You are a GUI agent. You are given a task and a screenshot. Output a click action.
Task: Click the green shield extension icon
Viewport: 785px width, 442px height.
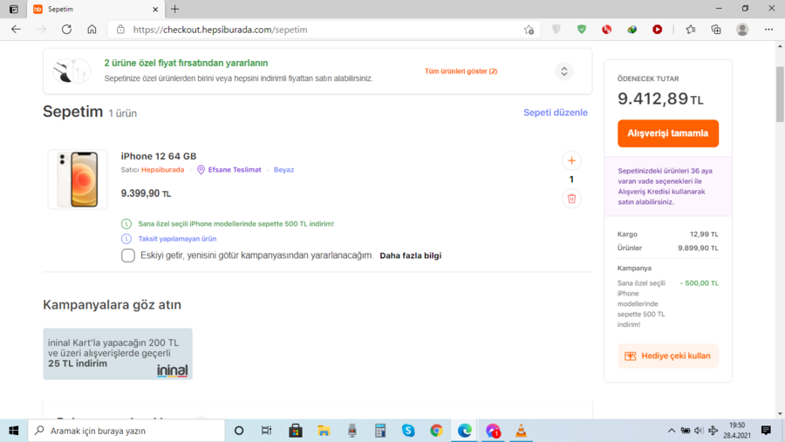(x=581, y=30)
